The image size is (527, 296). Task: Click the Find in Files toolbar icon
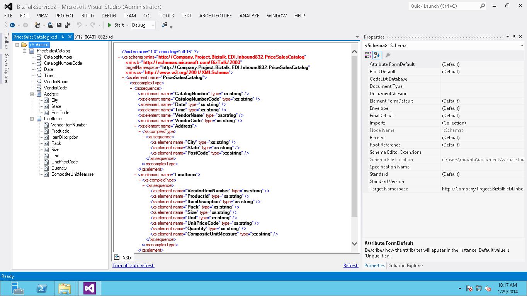coord(165,25)
